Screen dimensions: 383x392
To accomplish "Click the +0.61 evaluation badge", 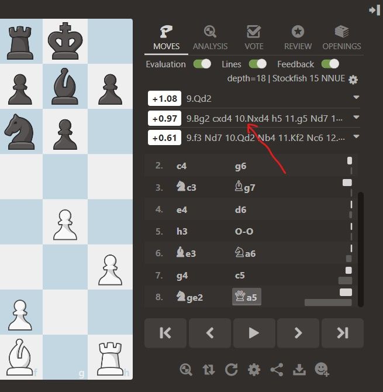I will click(x=164, y=137).
